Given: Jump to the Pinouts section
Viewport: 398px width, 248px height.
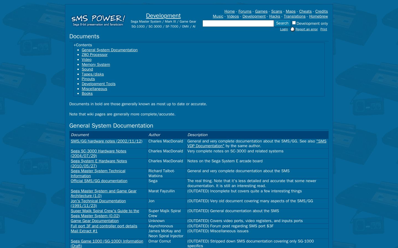Looking at the screenshot, I should [88, 79].
